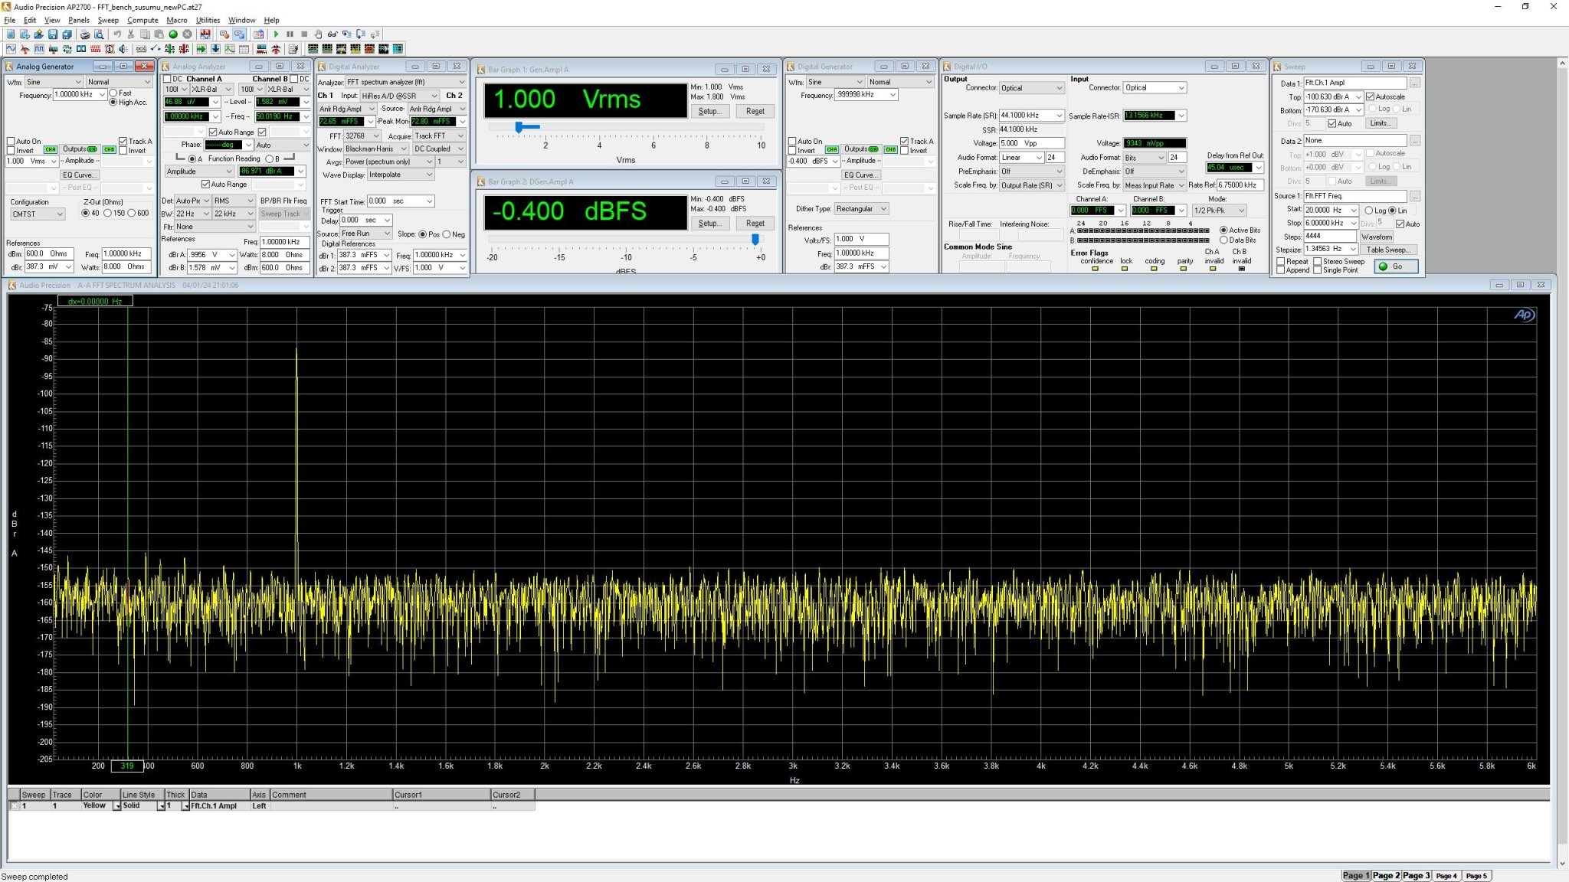
Task: Toggle Autoscale checkbox for Data 1
Action: pyautogui.click(x=1371, y=96)
